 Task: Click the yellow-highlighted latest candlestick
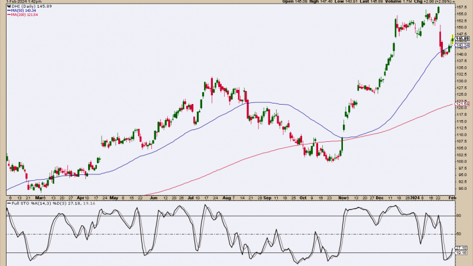[x=452, y=39]
